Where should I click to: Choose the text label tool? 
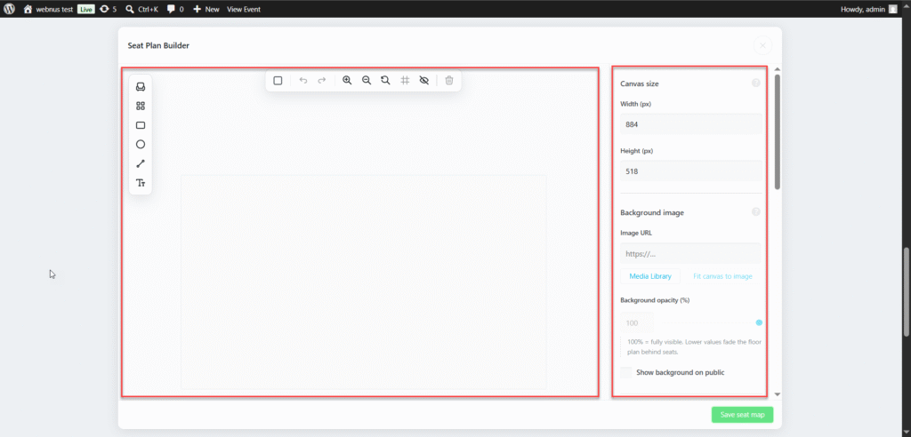click(140, 183)
